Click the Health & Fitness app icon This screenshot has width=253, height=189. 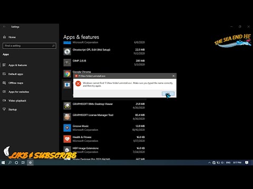pyautogui.click(x=67, y=139)
